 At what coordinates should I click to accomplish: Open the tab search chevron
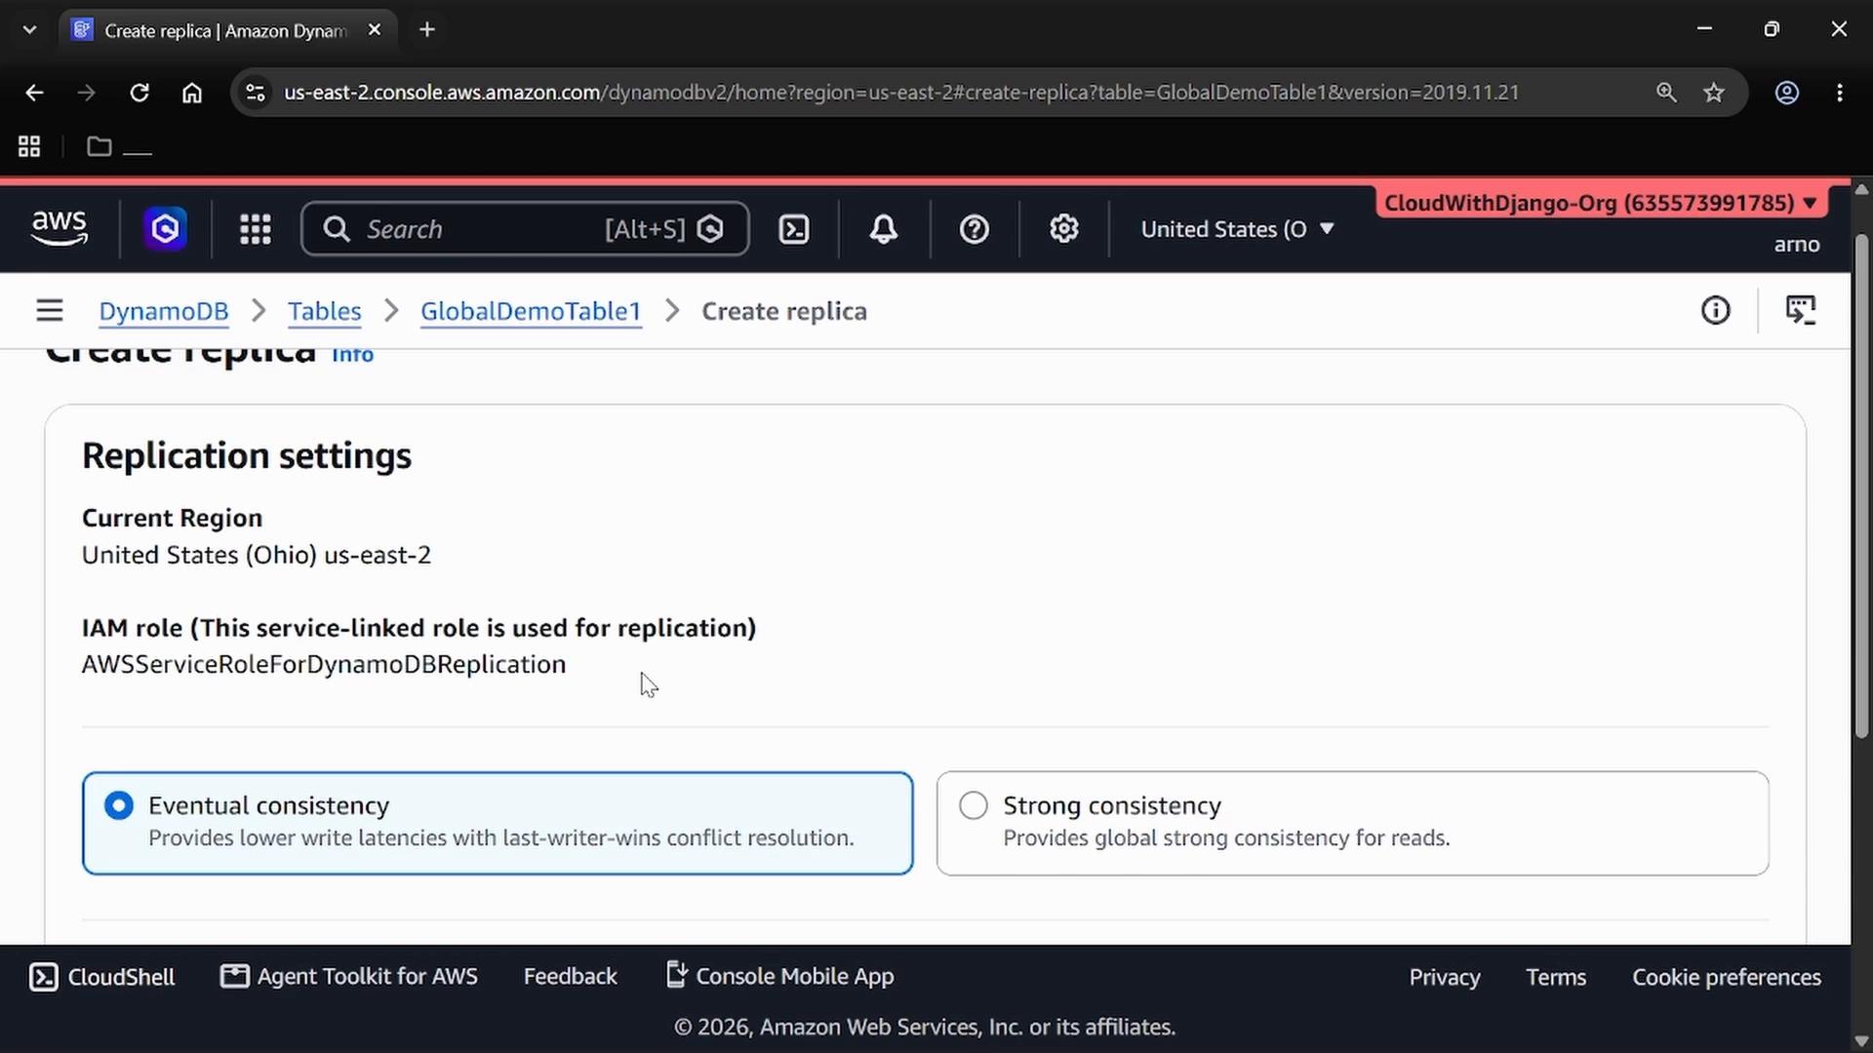(x=29, y=29)
